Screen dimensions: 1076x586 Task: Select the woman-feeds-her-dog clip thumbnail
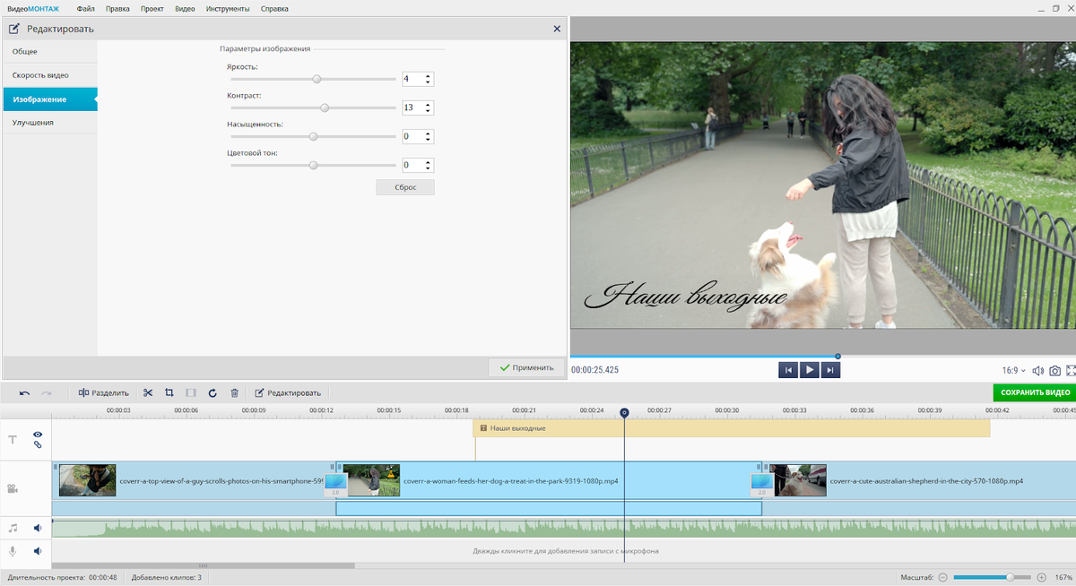coord(372,480)
